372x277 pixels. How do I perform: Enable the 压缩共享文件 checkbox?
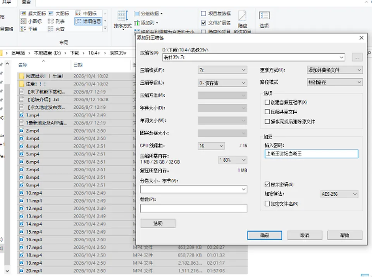(267, 112)
